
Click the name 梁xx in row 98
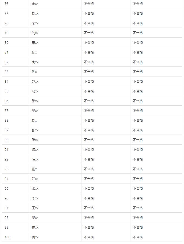point(35,218)
